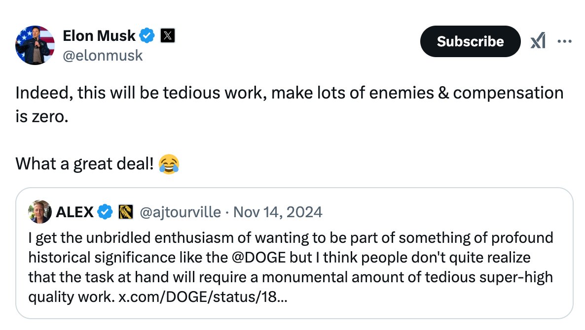
Task: Open the @elonmusk handle link
Action: pos(103,56)
